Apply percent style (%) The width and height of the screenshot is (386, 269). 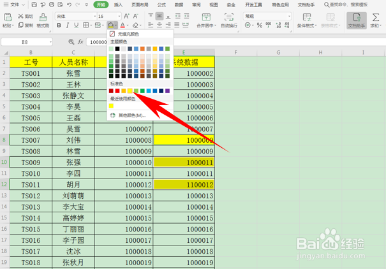[x=260, y=25]
